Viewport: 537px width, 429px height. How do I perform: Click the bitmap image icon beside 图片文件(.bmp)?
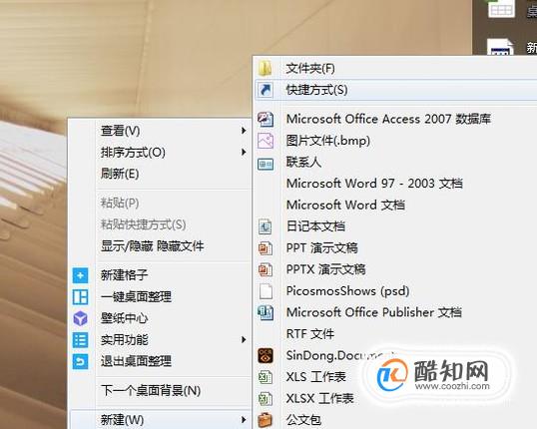pos(266,141)
